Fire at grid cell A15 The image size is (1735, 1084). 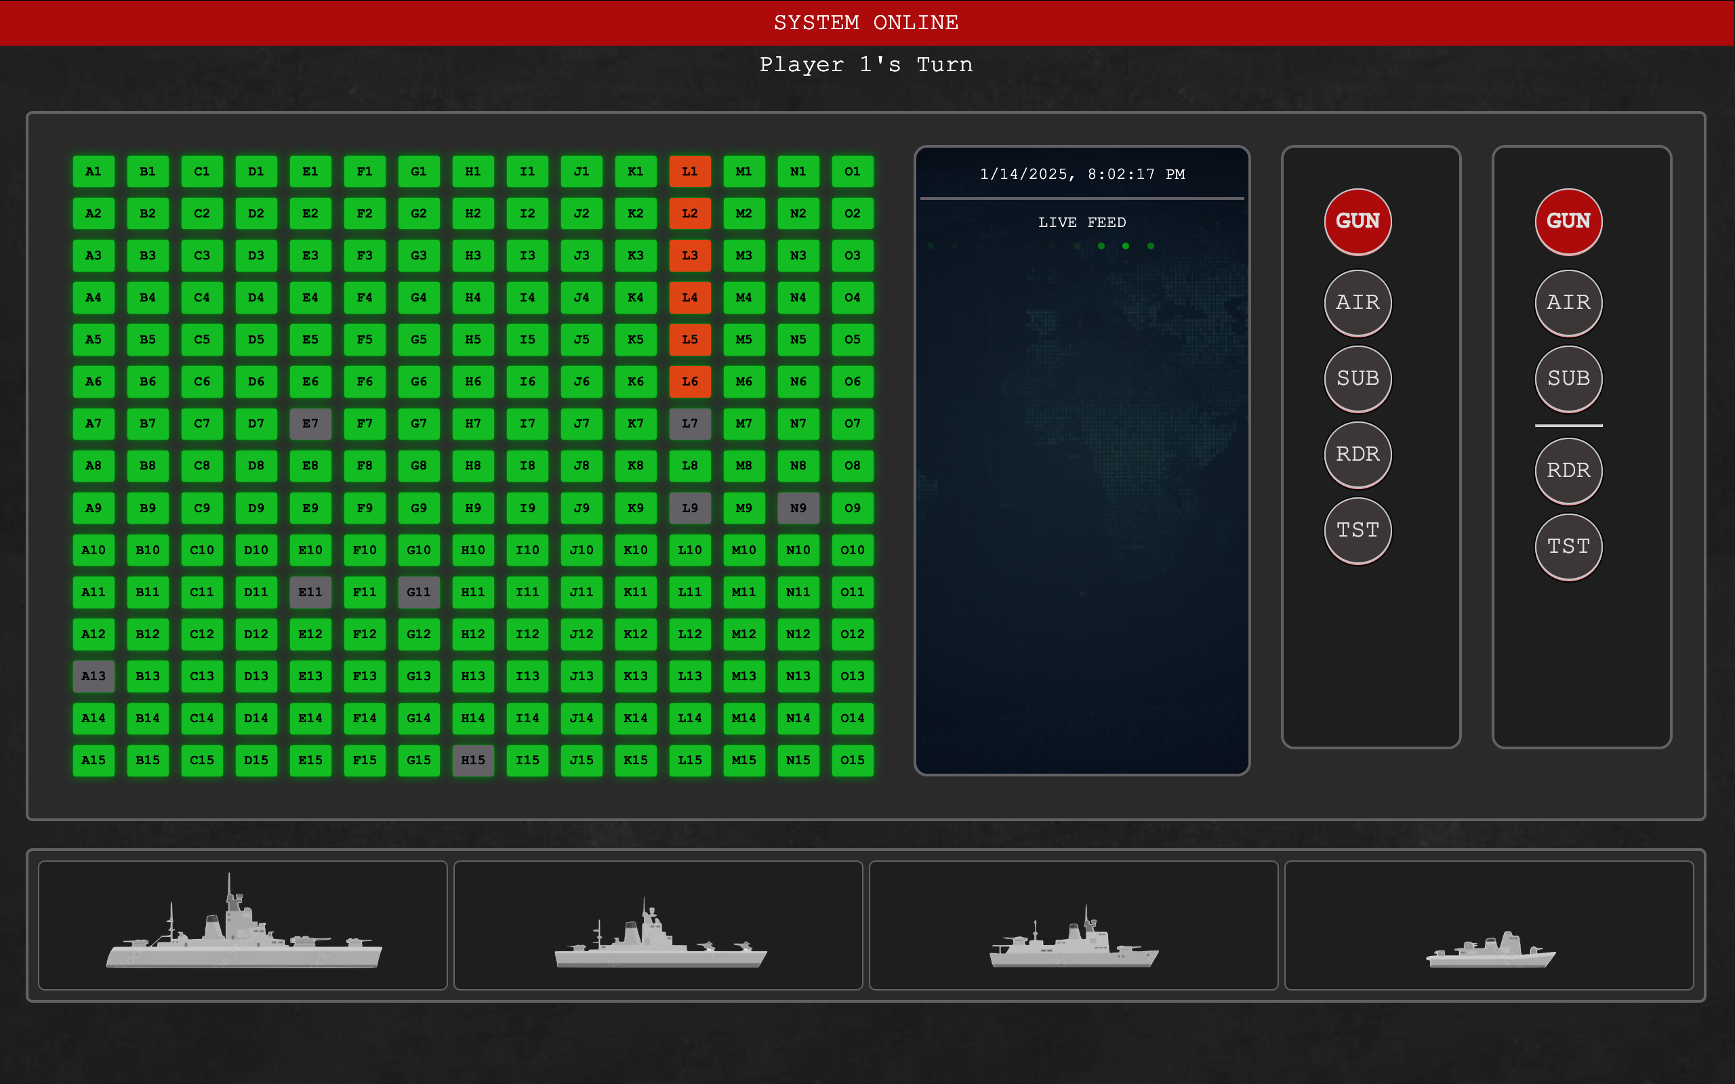(x=94, y=760)
